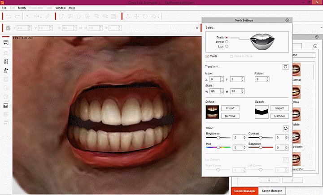323x195 pixels.
Task: Click Move Y value stepper
Action: [243, 79]
